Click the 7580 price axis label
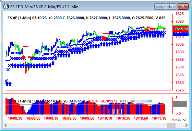192x131 pixels. click(180, 83)
